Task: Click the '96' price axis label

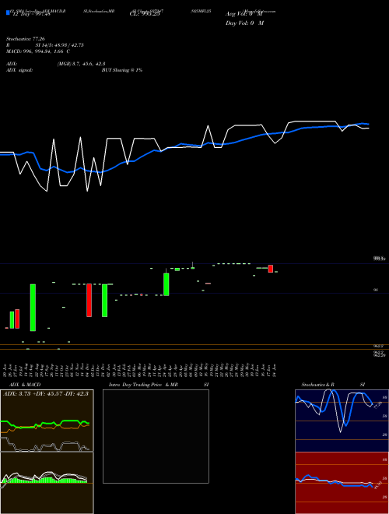Action: 376,290
